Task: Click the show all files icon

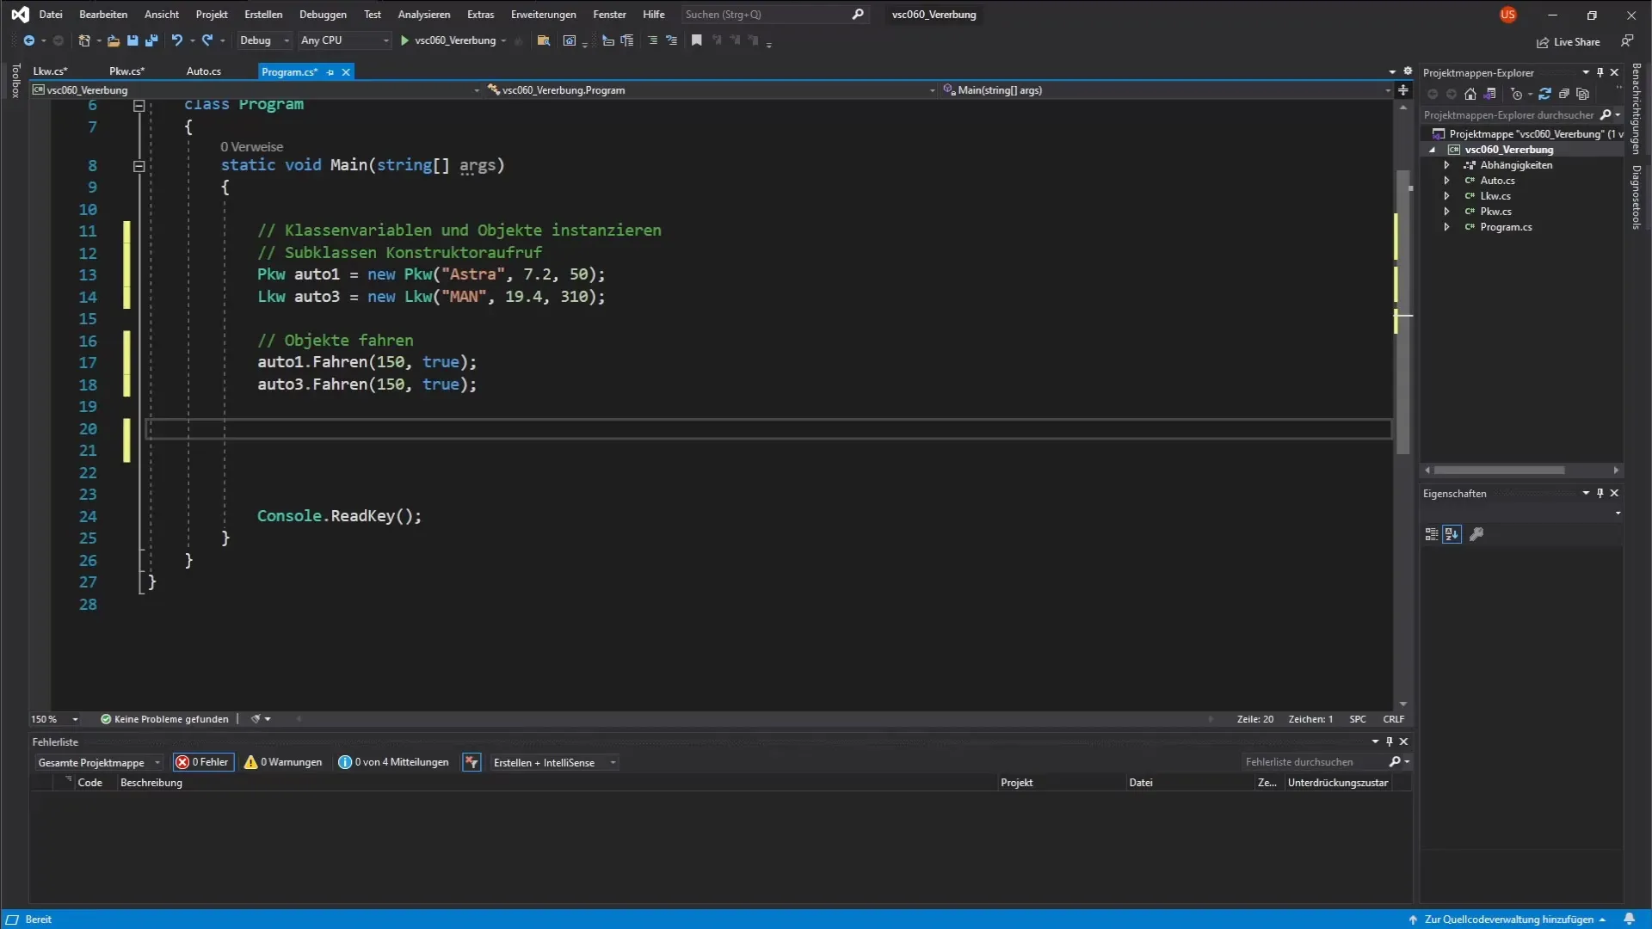Action: coord(1583,94)
